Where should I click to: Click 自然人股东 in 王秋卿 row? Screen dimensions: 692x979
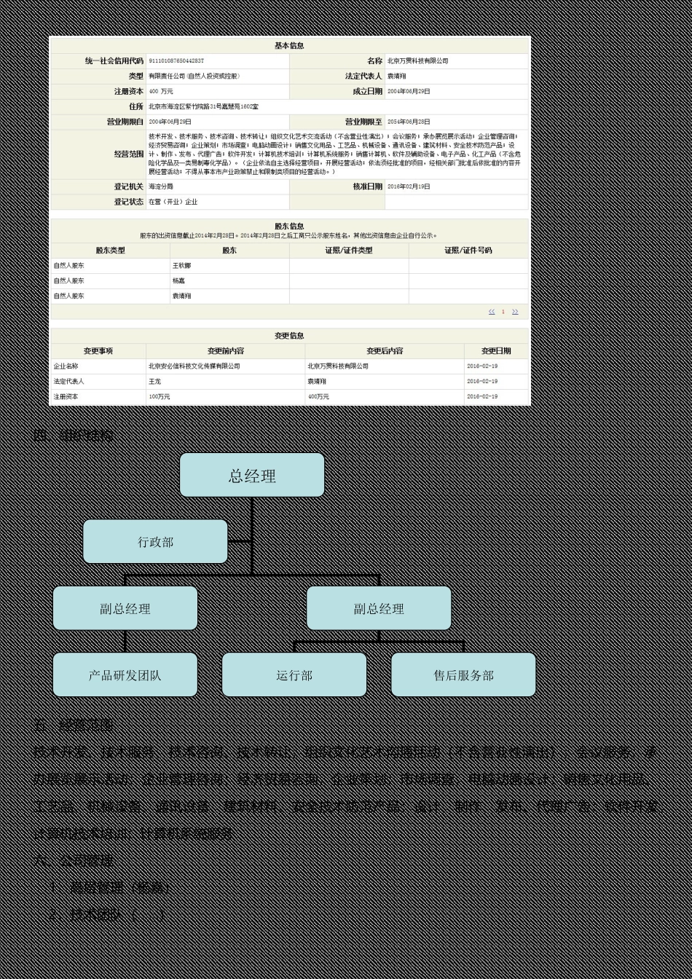[x=68, y=266]
